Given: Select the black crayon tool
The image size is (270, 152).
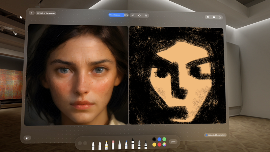Looking at the screenshot, I should 133,143.
